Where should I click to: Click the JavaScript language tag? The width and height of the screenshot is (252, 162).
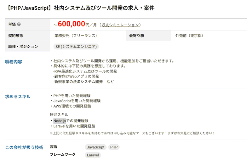click(95, 147)
